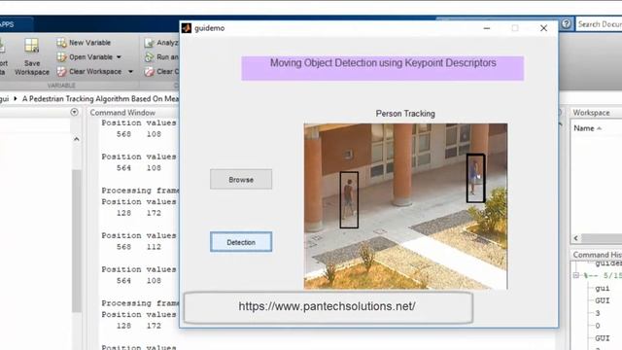
Task: Click the Command History panel title
Action: coord(597,255)
